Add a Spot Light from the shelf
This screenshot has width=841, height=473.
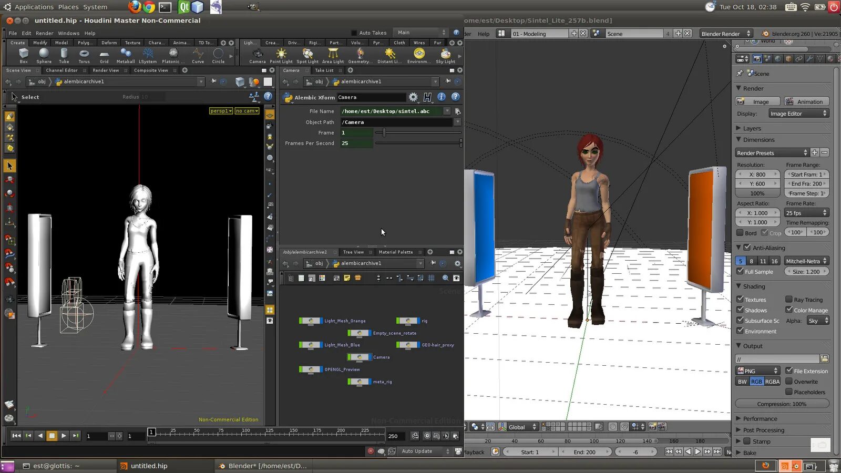pos(307,56)
